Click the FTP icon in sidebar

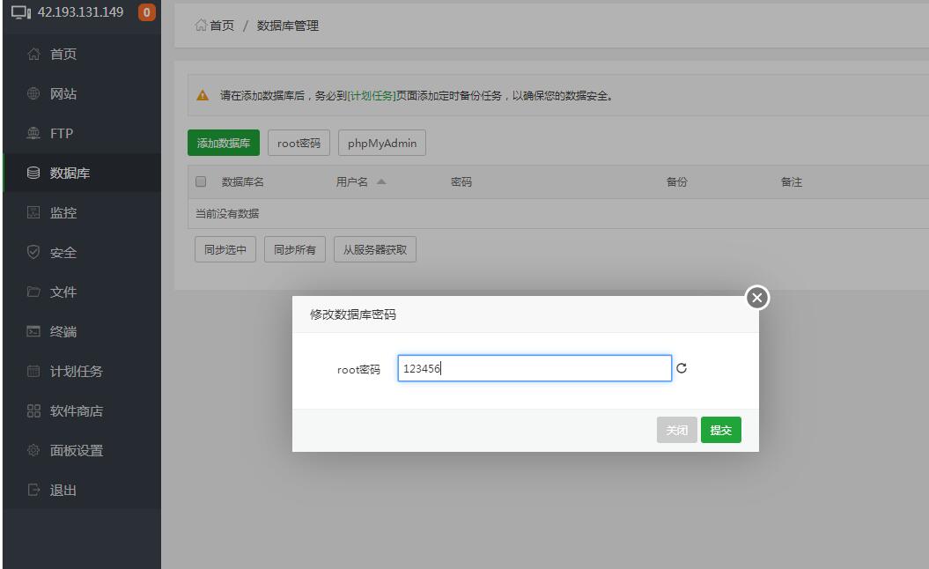pos(34,134)
